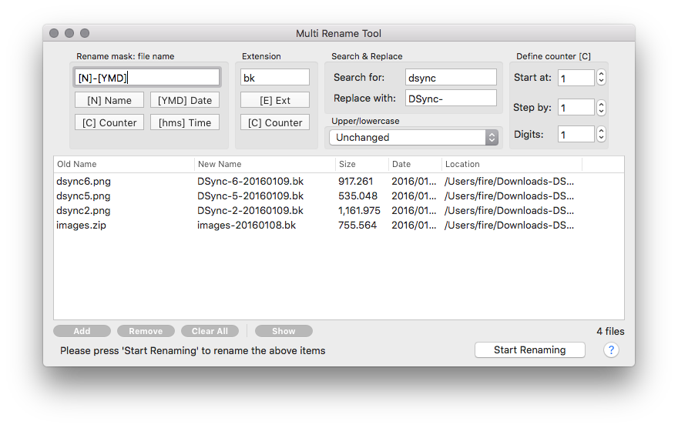The image size is (678, 428).
Task: Click the size value 755.564
Action: tap(357, 226)
